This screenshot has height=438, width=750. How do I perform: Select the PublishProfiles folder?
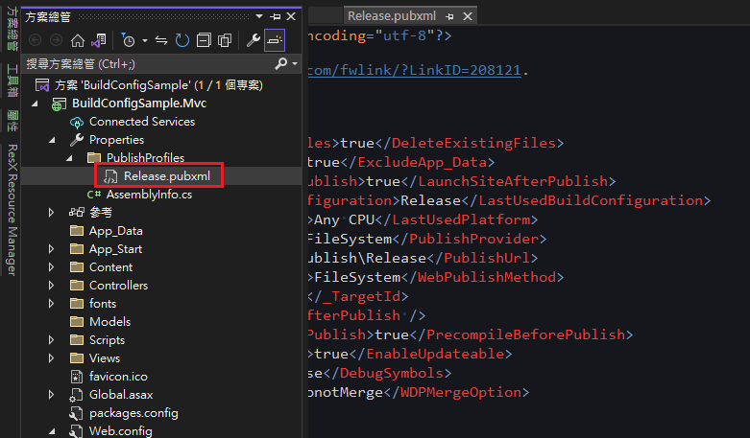coord(145,158)
